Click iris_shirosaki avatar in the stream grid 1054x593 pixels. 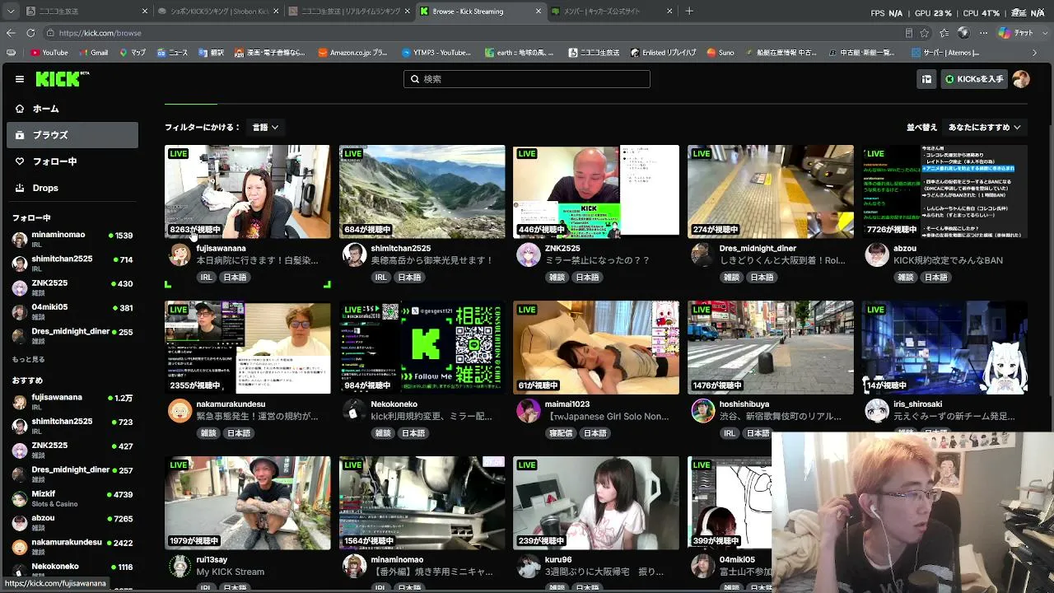(x=877, y=410)
